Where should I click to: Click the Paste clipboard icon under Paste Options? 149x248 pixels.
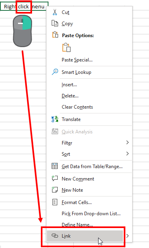(x=66, y=48)
